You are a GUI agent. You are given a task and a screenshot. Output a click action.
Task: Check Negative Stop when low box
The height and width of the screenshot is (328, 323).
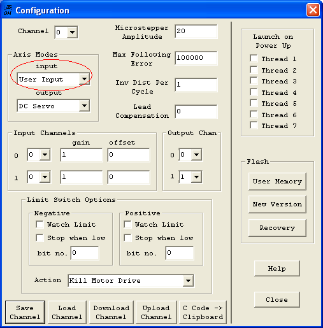[x=39, y=238]
